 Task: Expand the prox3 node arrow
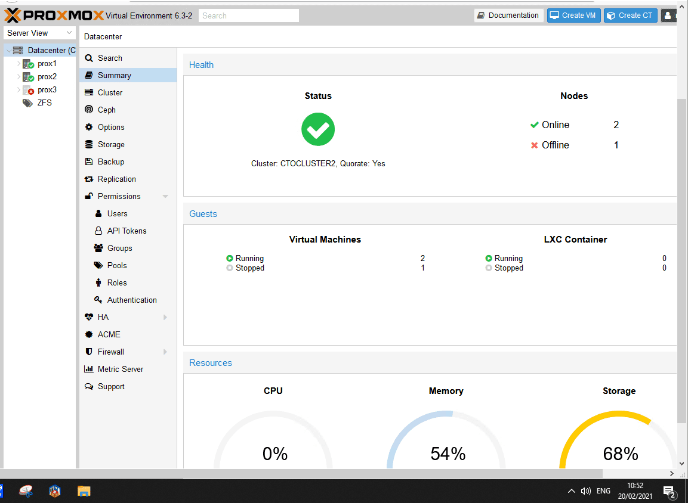point(19,90)
